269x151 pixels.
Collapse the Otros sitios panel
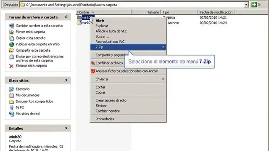[66, 80]
